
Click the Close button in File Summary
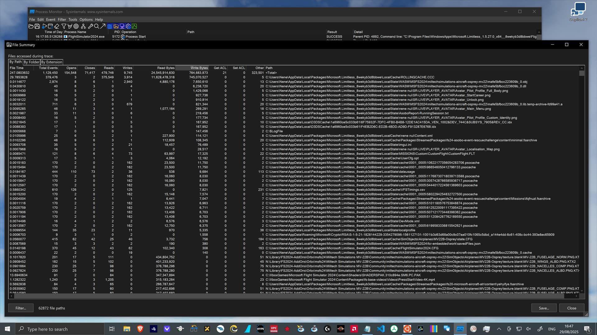tap(572, 308)
